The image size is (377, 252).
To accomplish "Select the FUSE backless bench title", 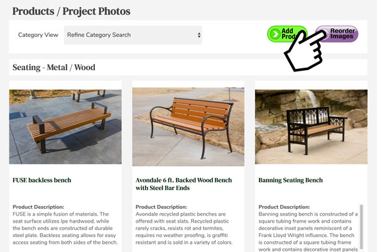I will [x=42, y=180].
